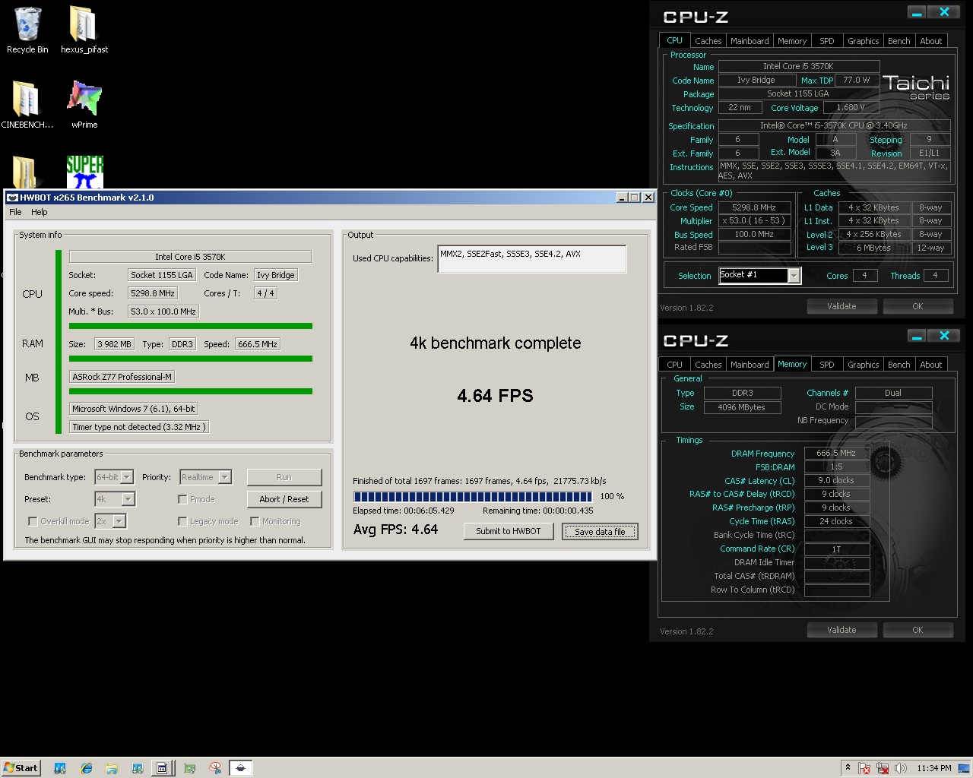The image size is (973, 778).
Task: Show hidden tray icons
Action: 848,768
